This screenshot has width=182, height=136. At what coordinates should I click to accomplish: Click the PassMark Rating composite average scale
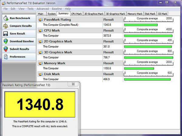(148, 19)
